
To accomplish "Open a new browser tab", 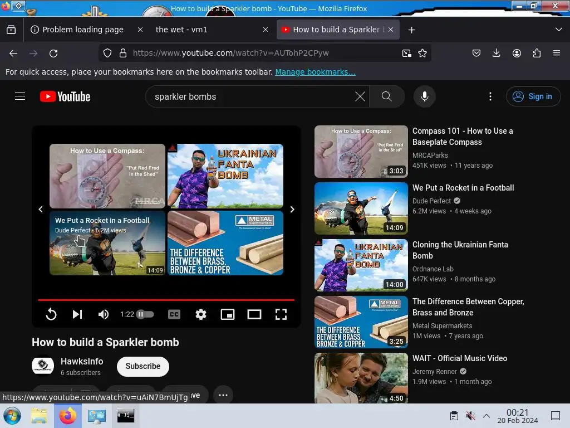I will (411, 30).
